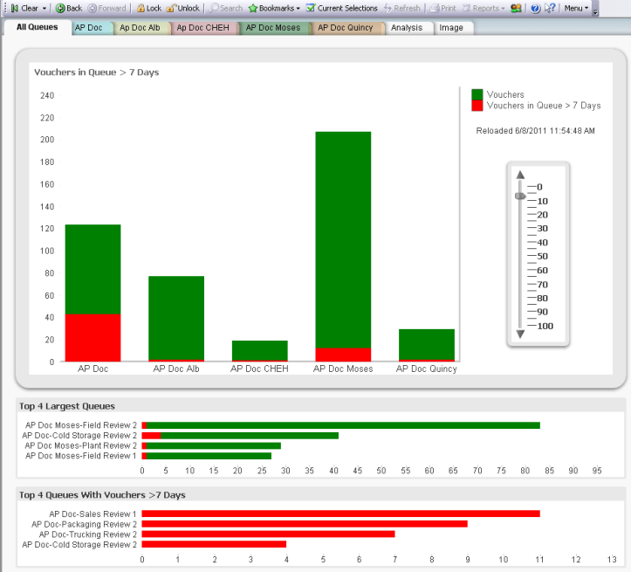Click the AP Doc Moses chart bar
This screenshot has width=631, height=572.
342,245
